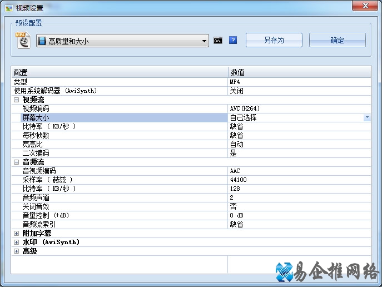Click the AVC(H264) value cell
Image resolution: width=382 pixels, height=287 pixels.
coord(300,108)
